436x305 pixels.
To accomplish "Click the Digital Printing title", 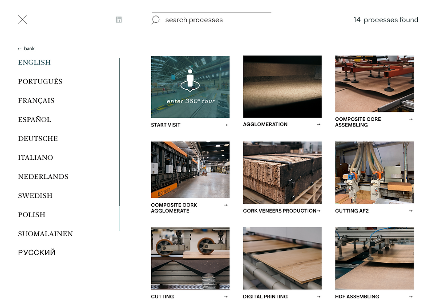I will pyautogui.click(x=265, y=297).
